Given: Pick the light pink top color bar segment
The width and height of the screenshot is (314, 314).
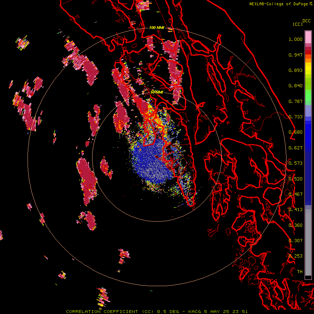Looking at the screenshot, I should coord(308,37).
